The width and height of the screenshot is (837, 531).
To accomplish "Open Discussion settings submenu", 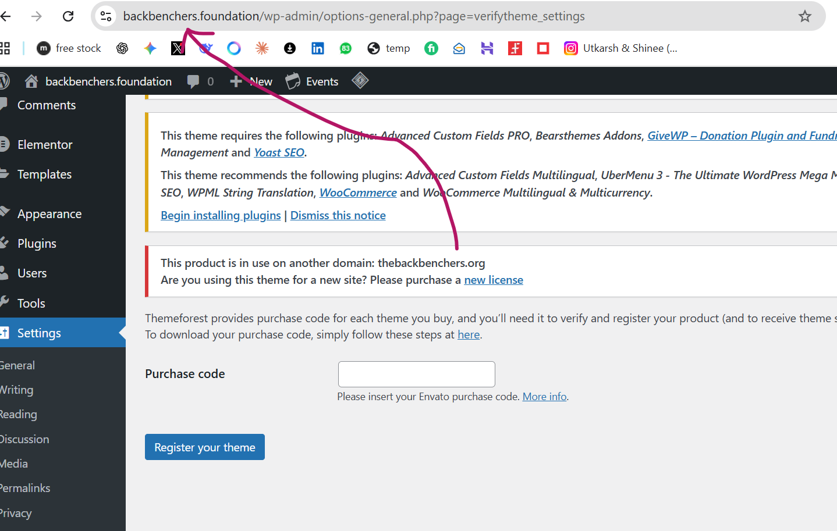I will click(x=24, y=440).
